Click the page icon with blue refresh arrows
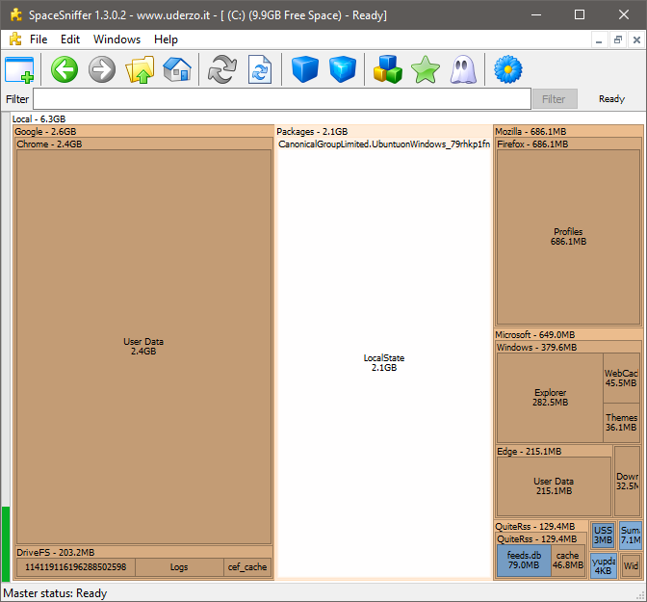647x602 pixels. [260, 69]
